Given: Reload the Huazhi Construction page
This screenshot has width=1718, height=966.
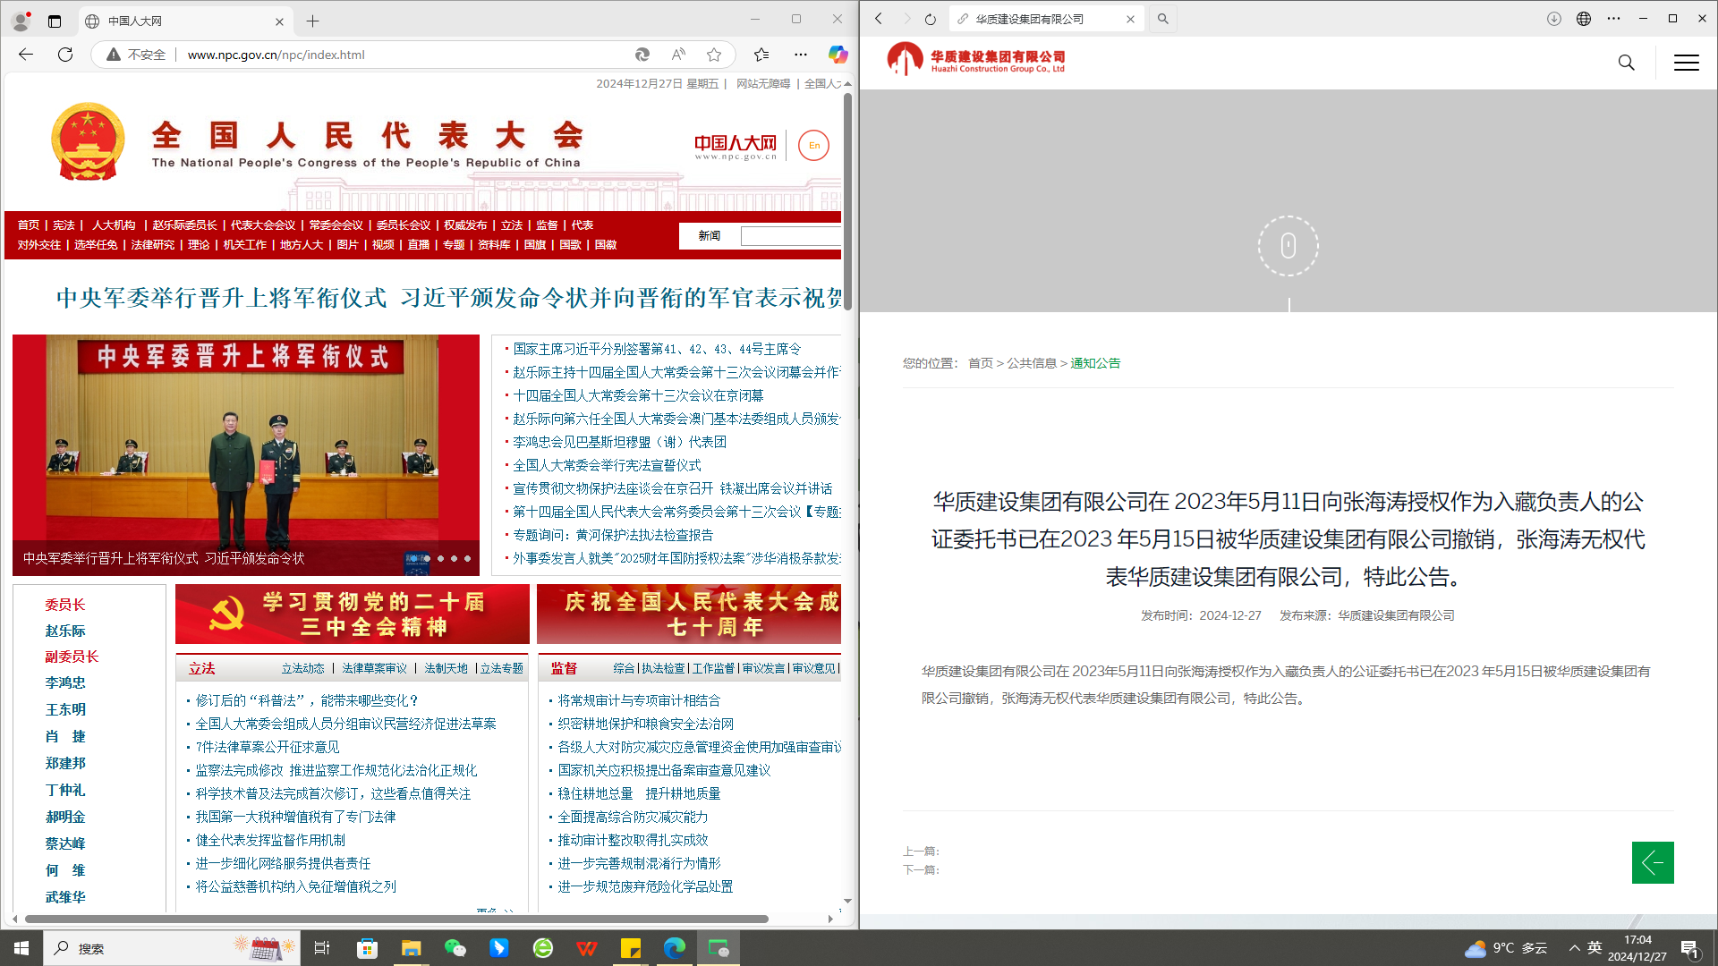Looking at the screenshot, I should click(931, 18).
